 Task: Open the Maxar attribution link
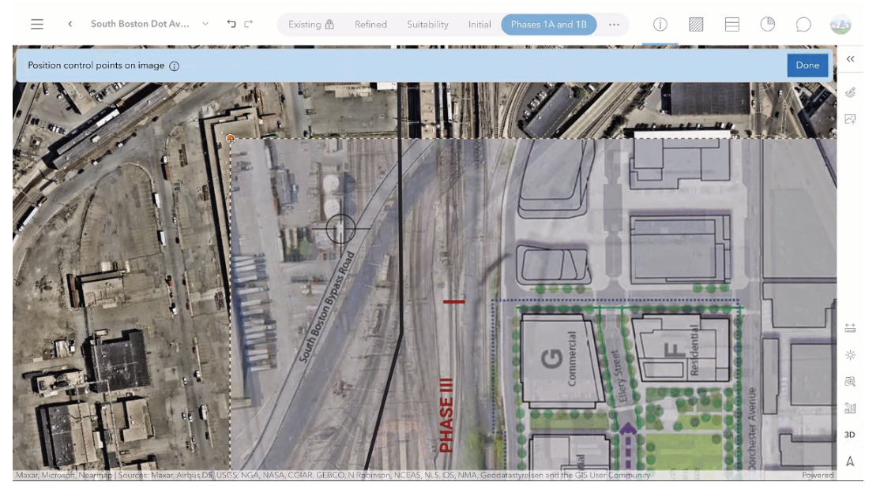(x=28, y=476)
